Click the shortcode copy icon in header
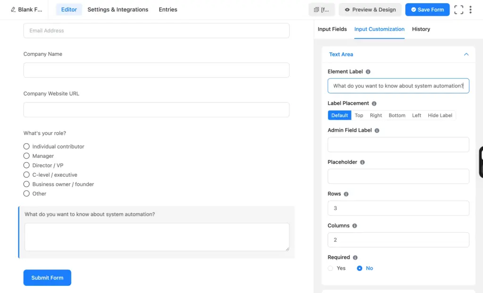483x293 pixels. pos(316,9)
